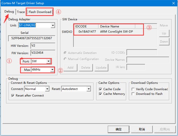Screen dimensions: 178x136
Task: Confirm with the 确定 button
Action: [119, 129]
